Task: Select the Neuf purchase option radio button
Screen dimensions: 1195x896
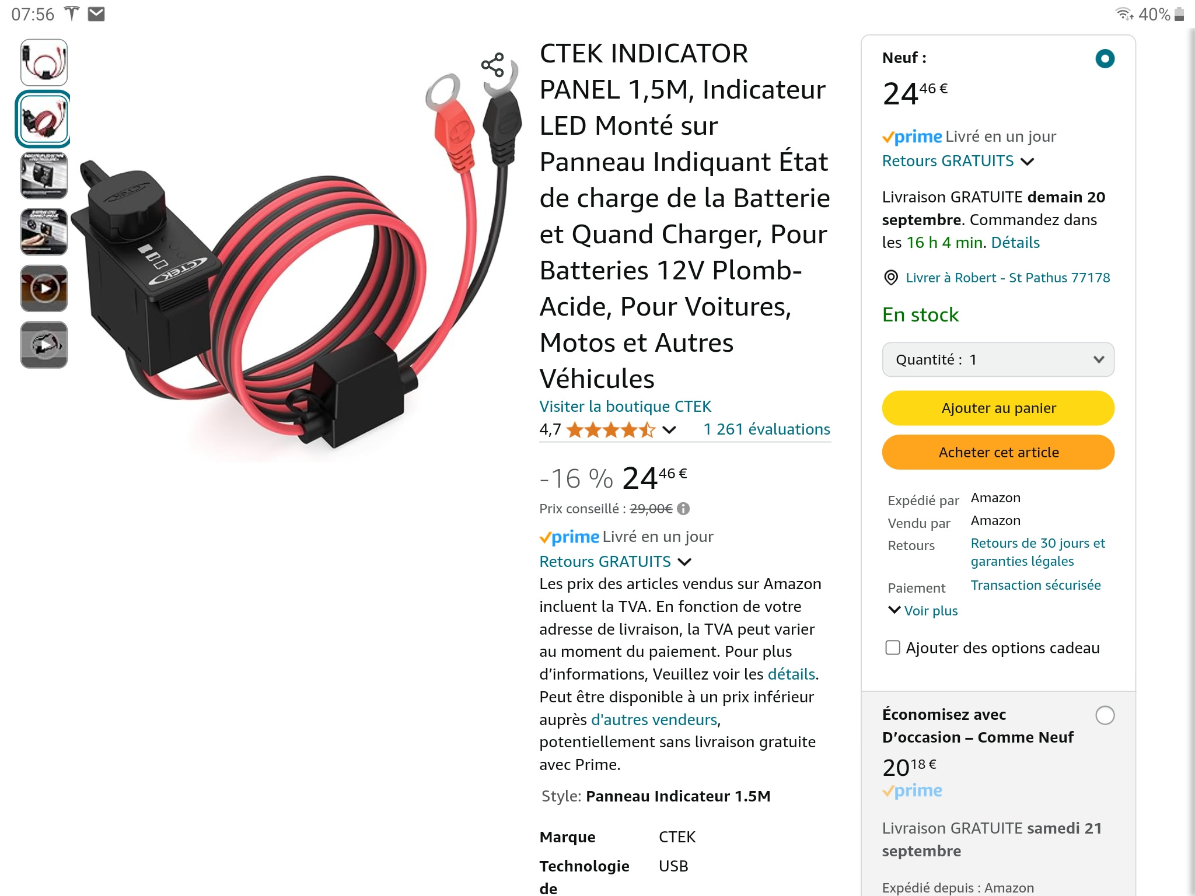Action: (1105, 58)
